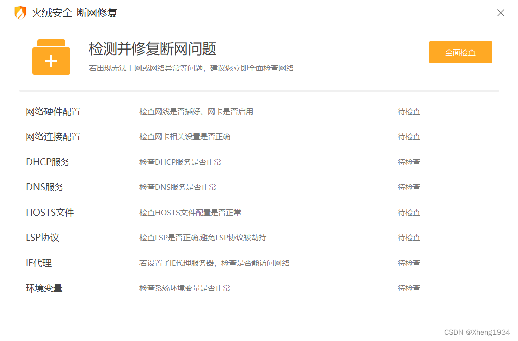The image size is (518, 341).
Task: Select the DHCP服务 item
Action: (x=48, y=162)
